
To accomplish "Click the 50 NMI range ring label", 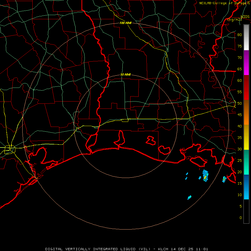I will 126,74.
